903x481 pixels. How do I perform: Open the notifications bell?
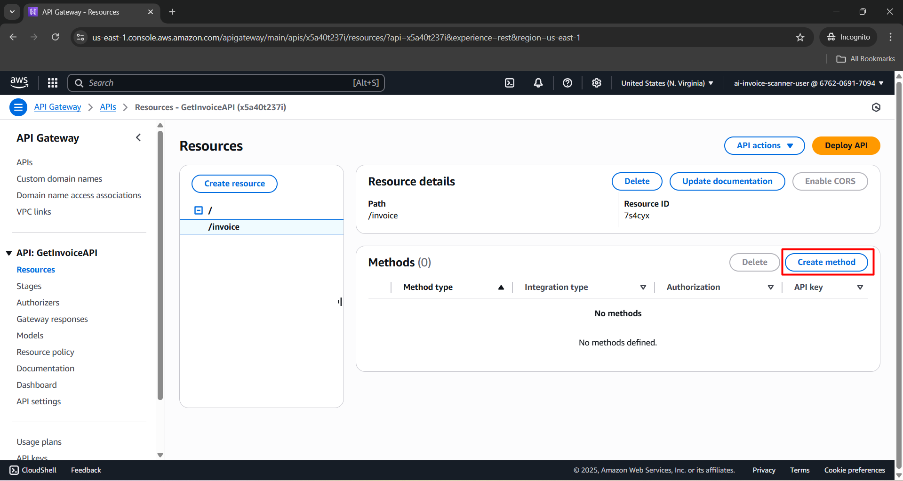(x=538, y=83)
